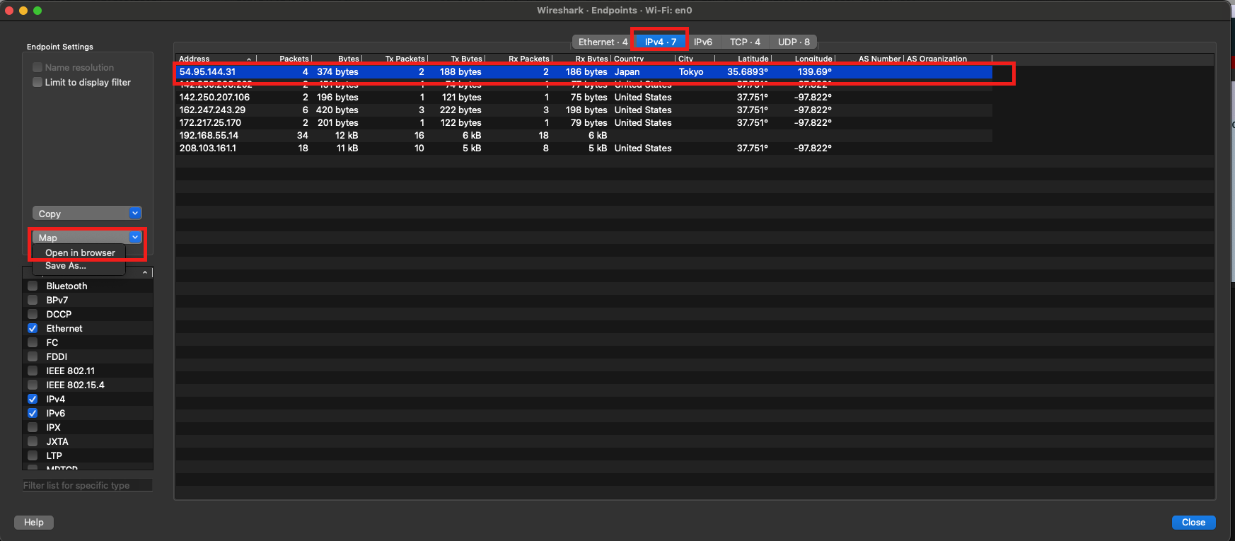Viewport: 1235px width, 541px height.
Task: Sort by the Bytes column header
Action: coord(337,59)
